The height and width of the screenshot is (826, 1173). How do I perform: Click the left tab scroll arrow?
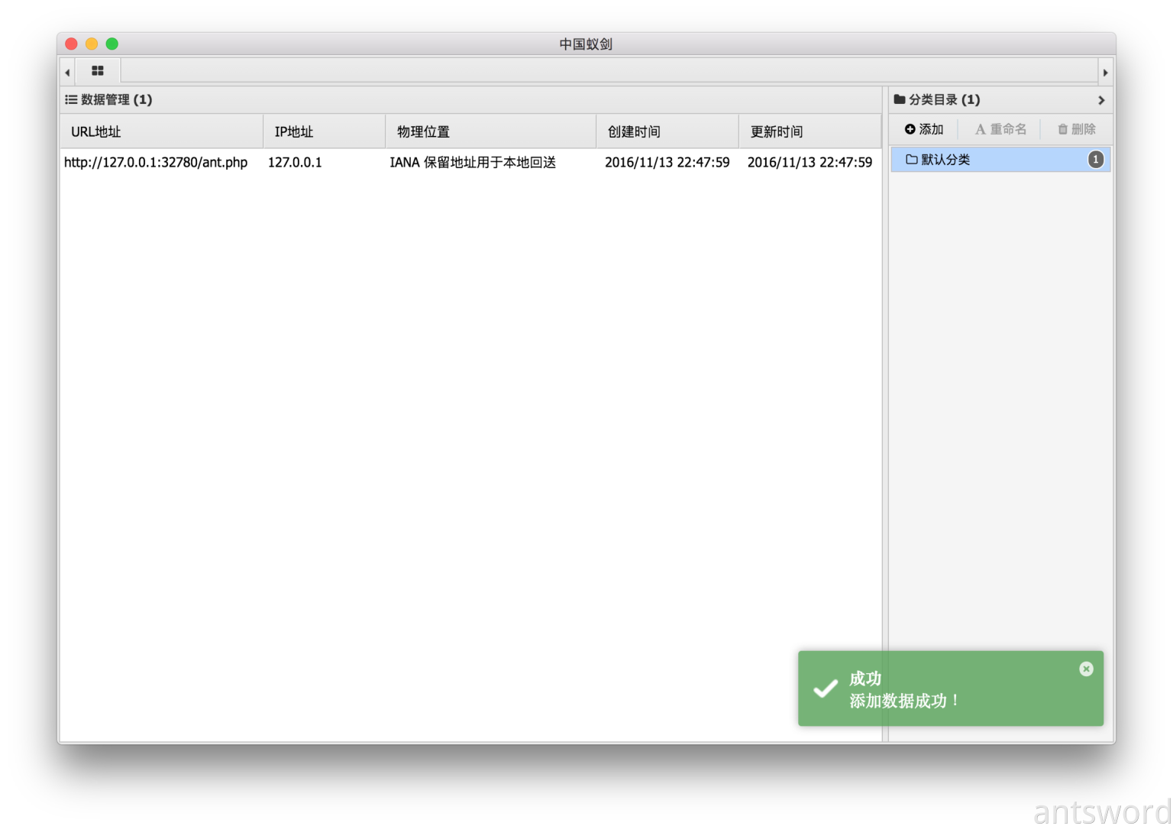click(x=68, y=73)
